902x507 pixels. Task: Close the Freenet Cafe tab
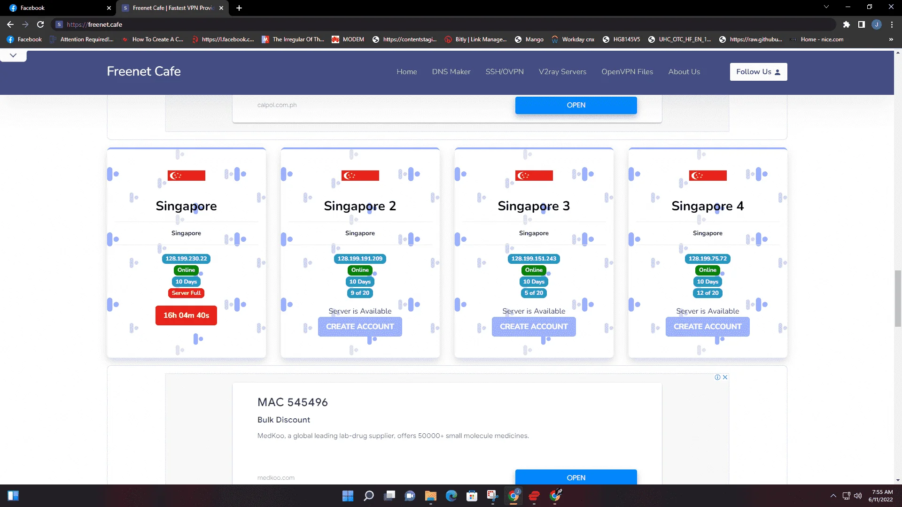click(x=221, y=8)
